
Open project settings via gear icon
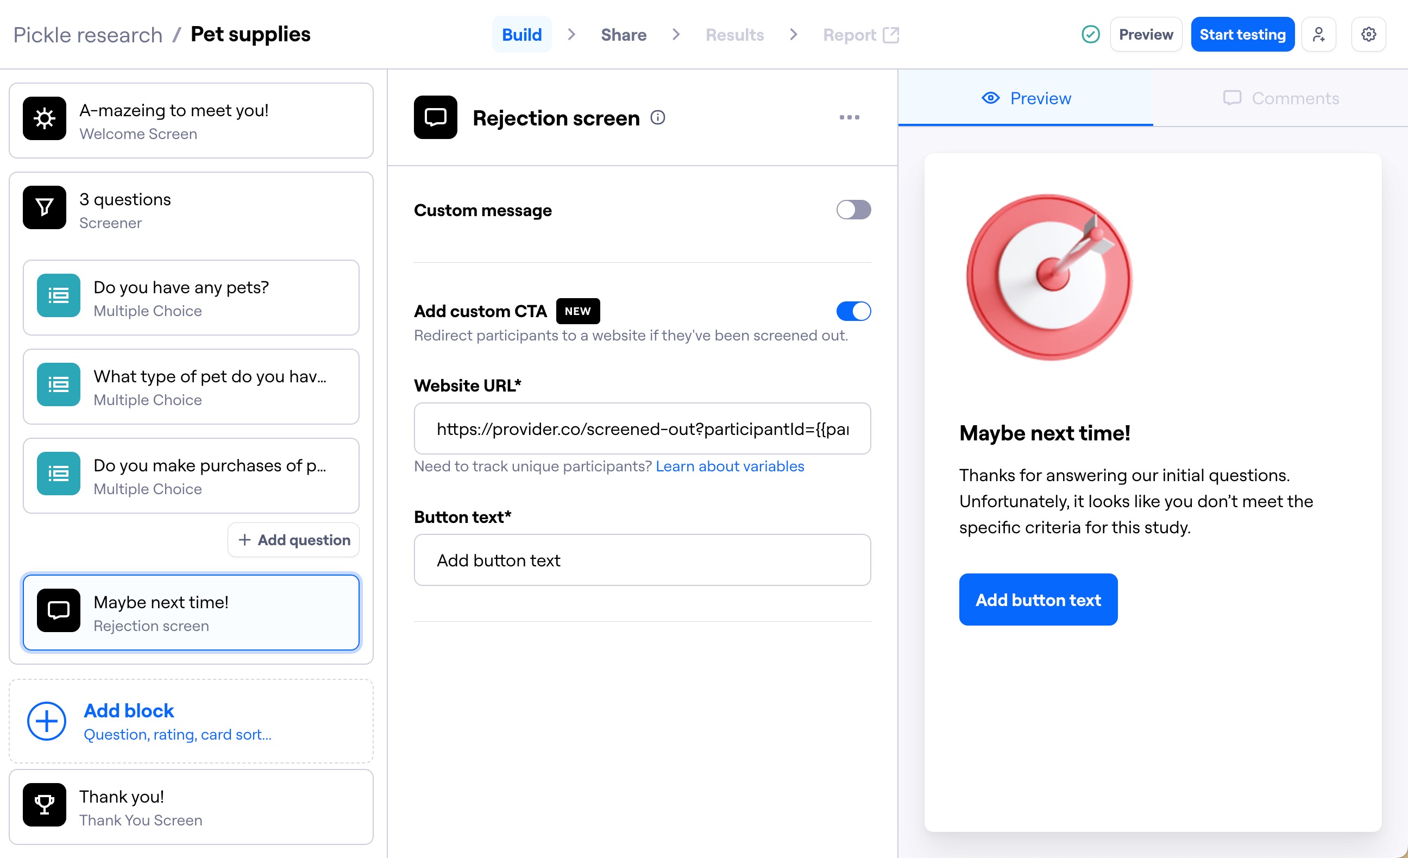(x=1368, y=34)
